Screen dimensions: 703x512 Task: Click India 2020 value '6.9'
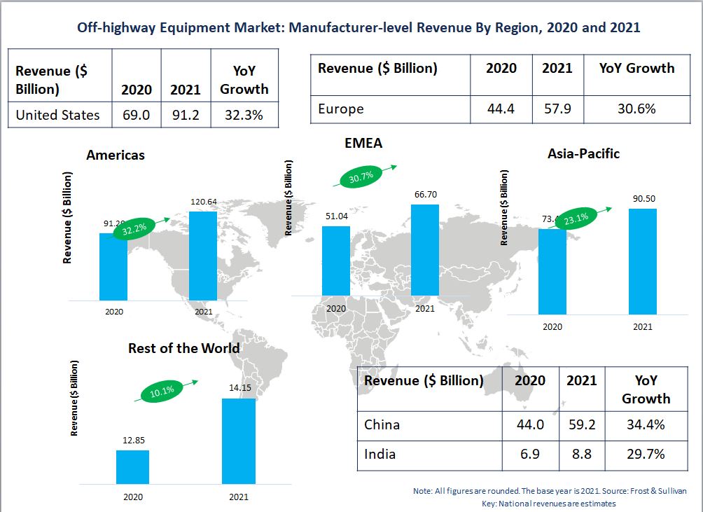click(x=530, y=454)
